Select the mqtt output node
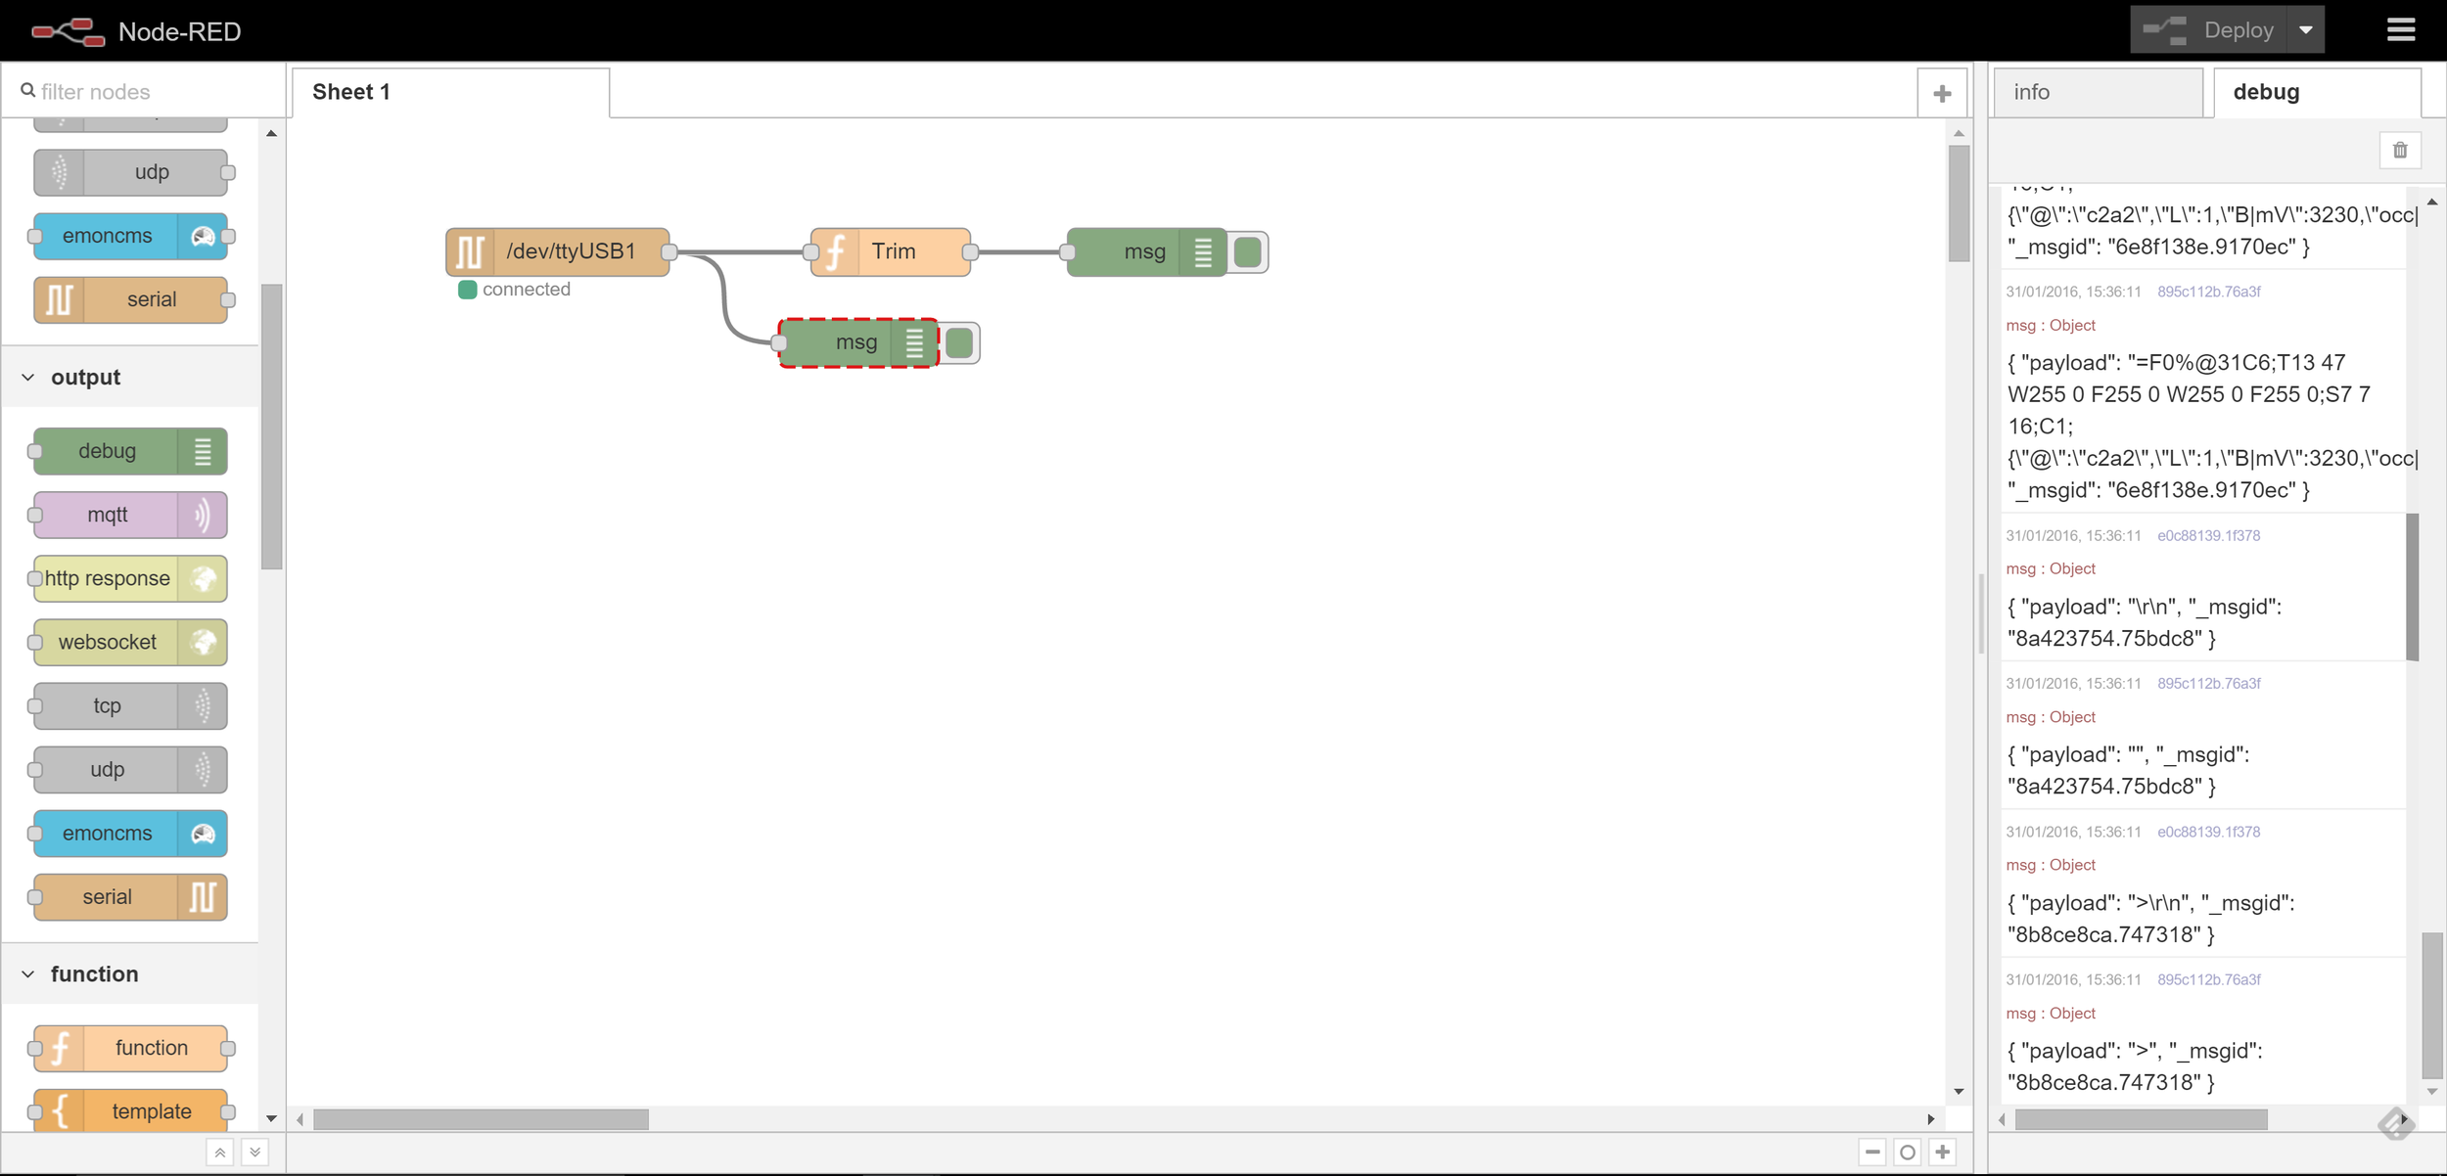 pyautogui.click(x=127, y=515)
